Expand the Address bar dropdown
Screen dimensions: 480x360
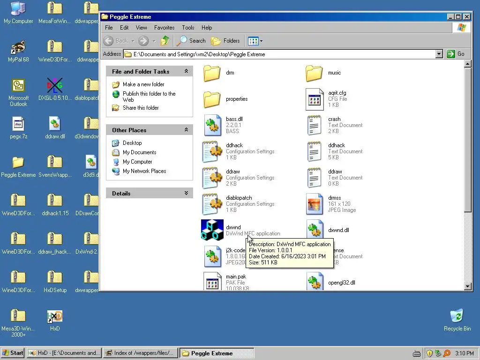click(439, 54)
